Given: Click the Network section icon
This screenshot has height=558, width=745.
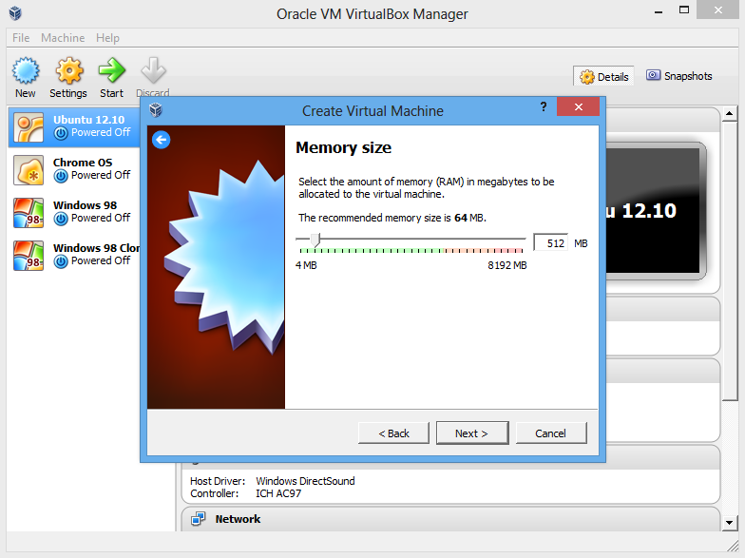Looking at the screenshot, I should (x=198, y=519).
